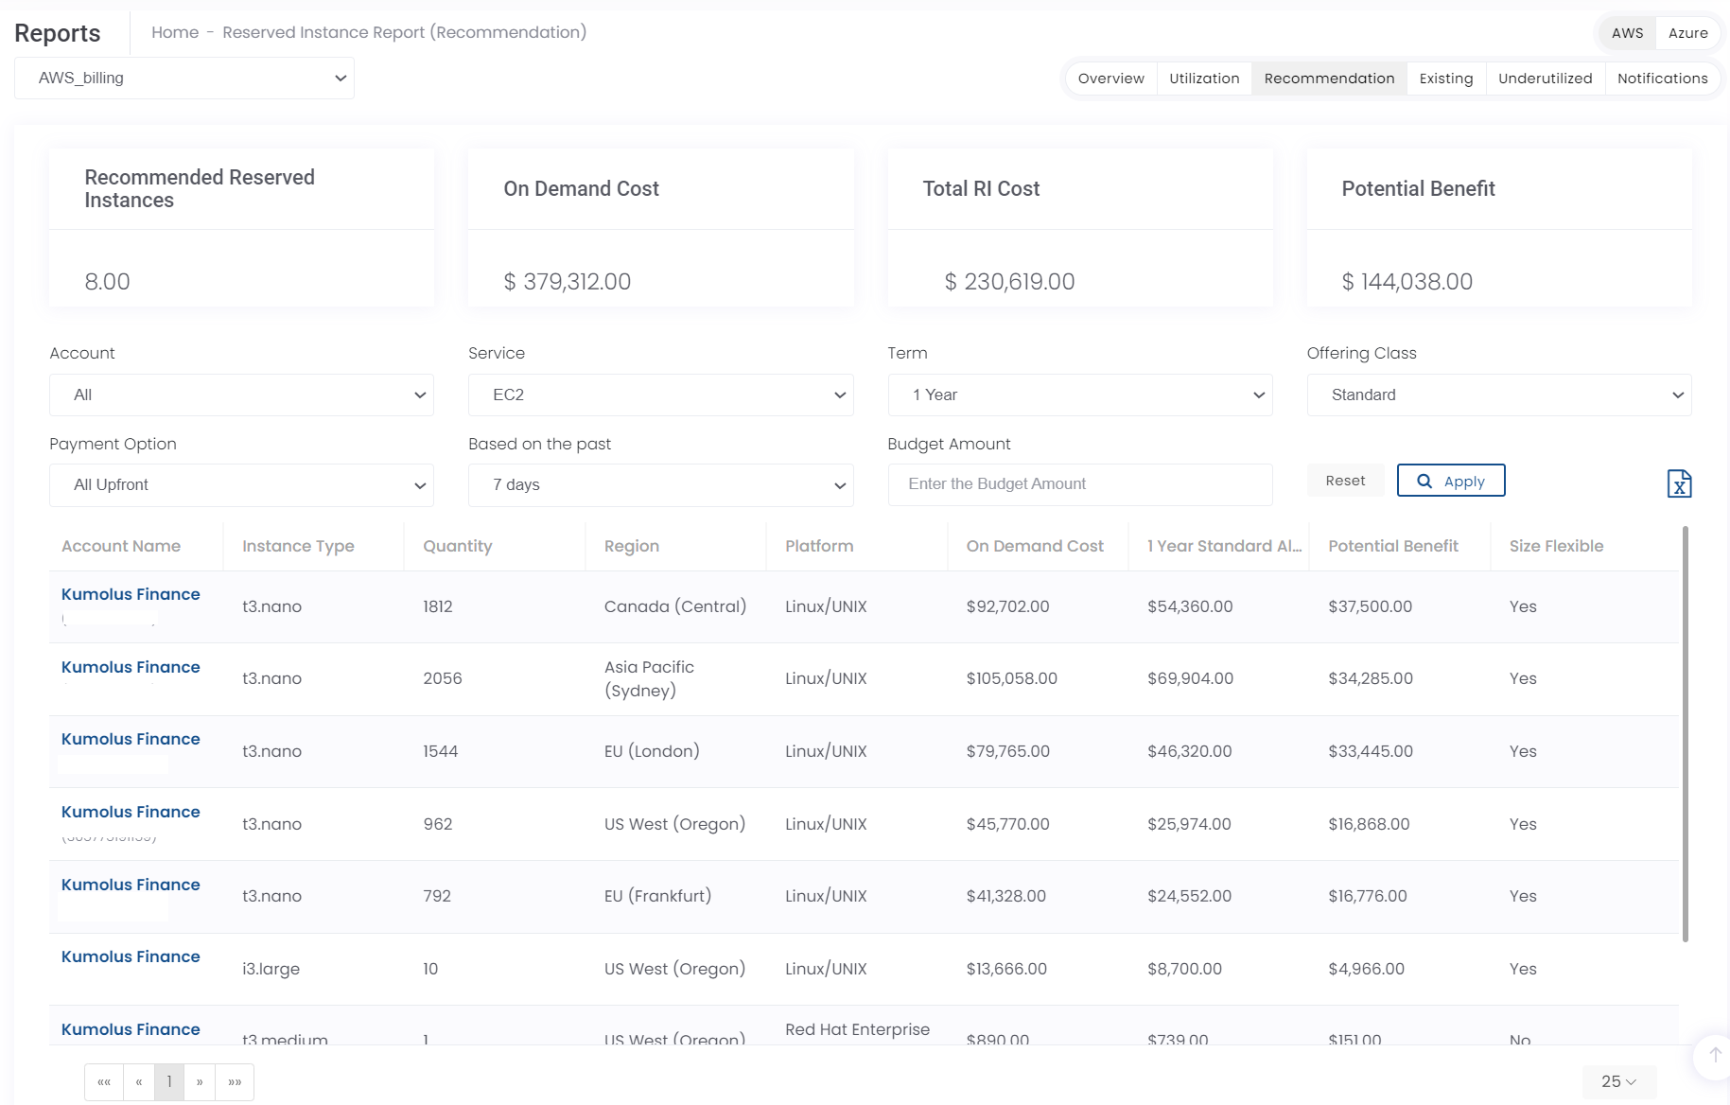Screen dimensions: 1730x1105
Task: Change the page size 25 selector
Action: 1618,1081
